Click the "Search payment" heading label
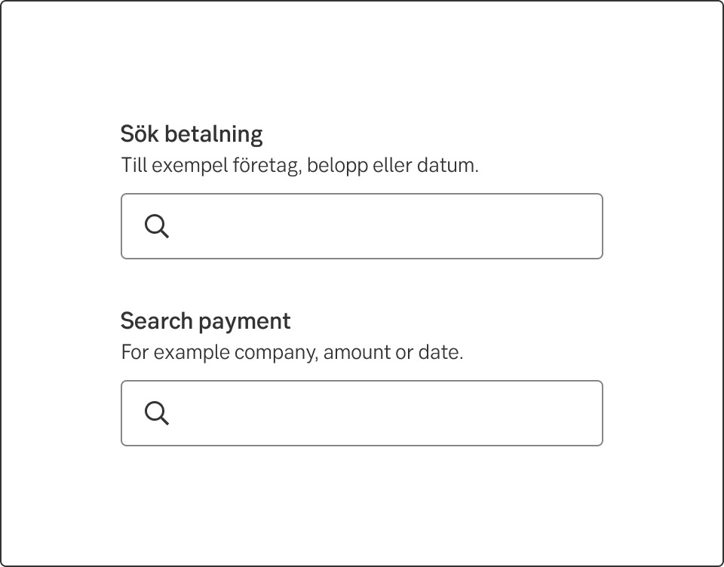724x567 pixels. pyautogui.click(x=205, y=321)
